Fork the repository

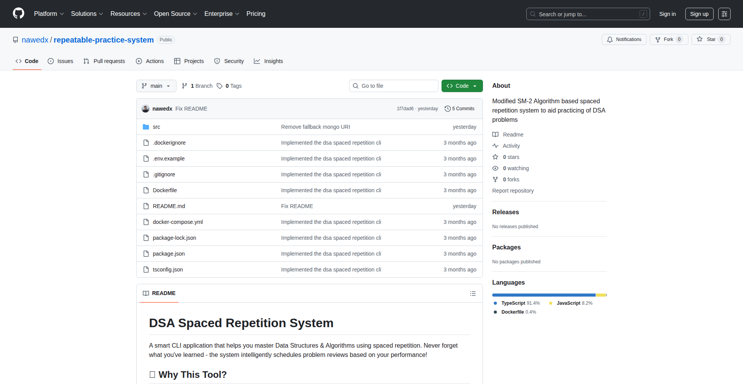pyautogui.click(x=664, y=39)
